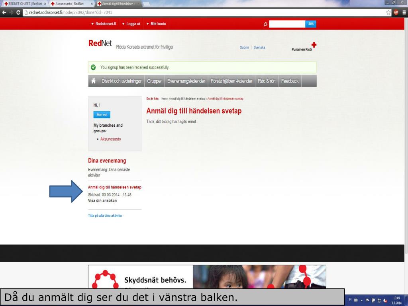Click the Sök search button
The height and width of the screenshot is (306, 408).
click(311, 24)
